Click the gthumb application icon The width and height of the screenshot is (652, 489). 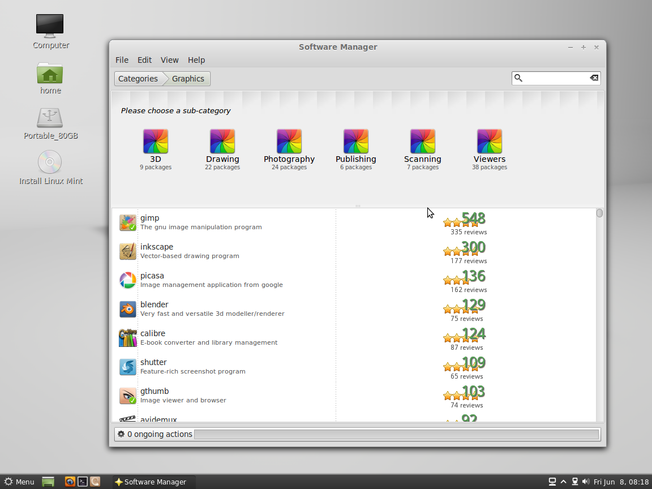(x=128, y=396)
